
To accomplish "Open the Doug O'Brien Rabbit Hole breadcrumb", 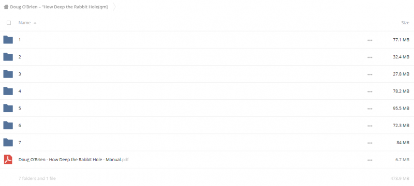I will [59, 7].
